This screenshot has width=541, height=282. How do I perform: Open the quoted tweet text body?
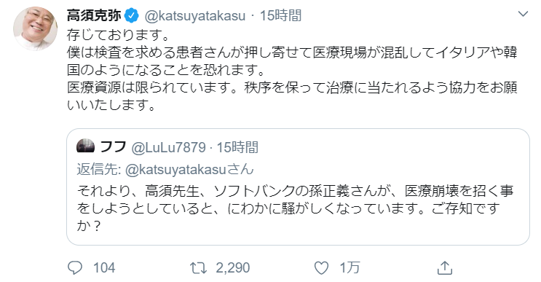coord(296,208)
